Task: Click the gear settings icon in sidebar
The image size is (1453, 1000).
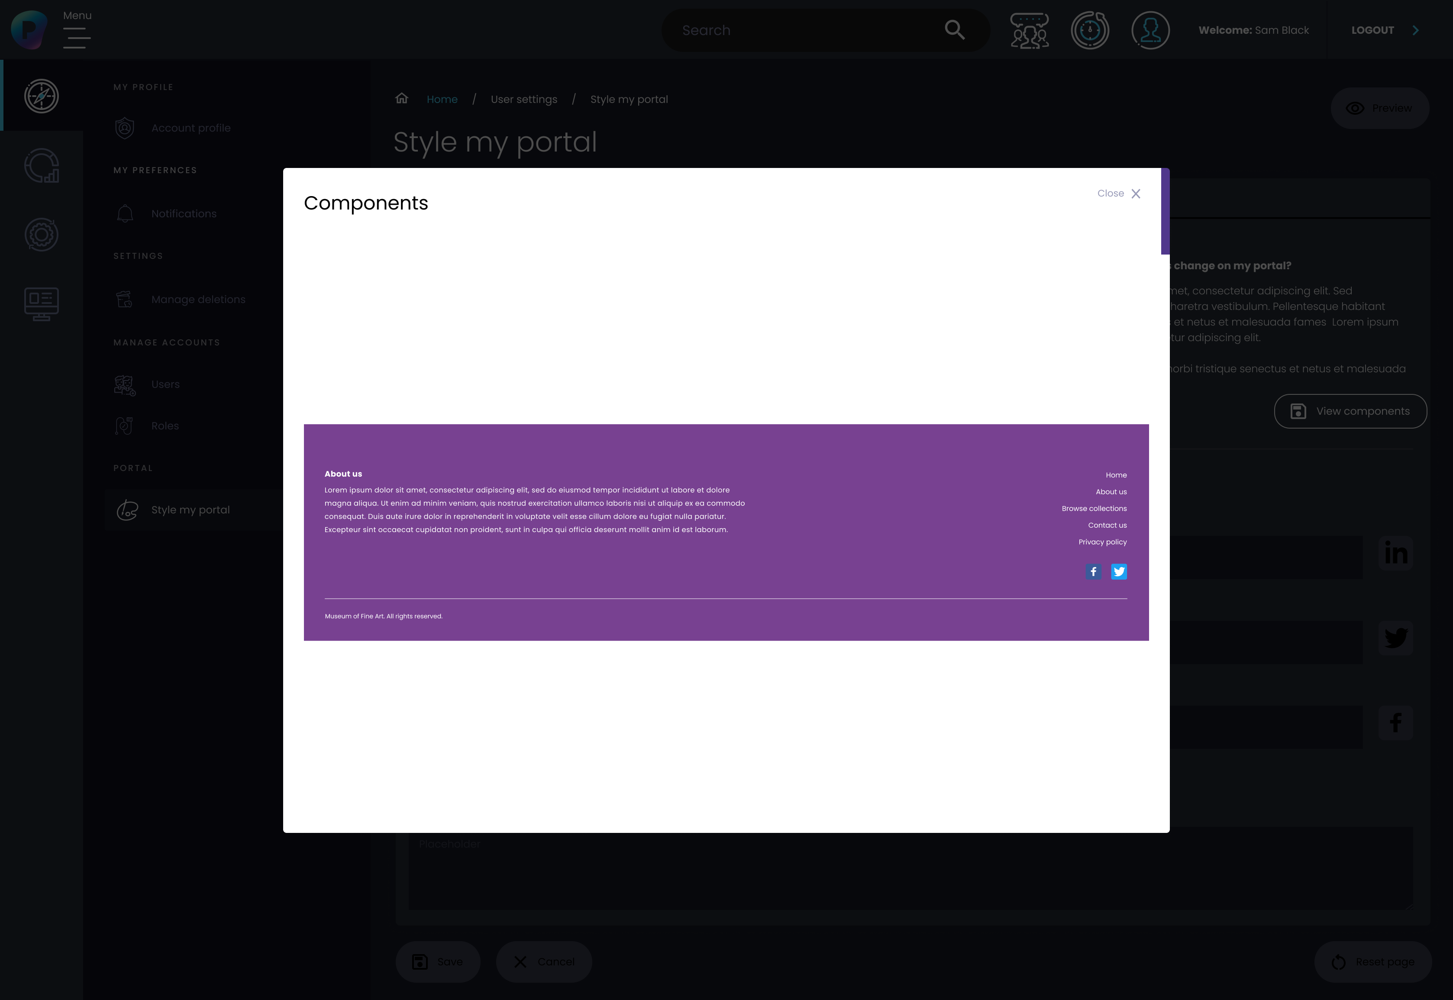Action: (42, 235)
